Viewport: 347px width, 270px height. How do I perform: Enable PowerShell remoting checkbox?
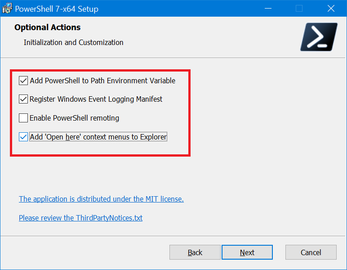pos(23,118)
